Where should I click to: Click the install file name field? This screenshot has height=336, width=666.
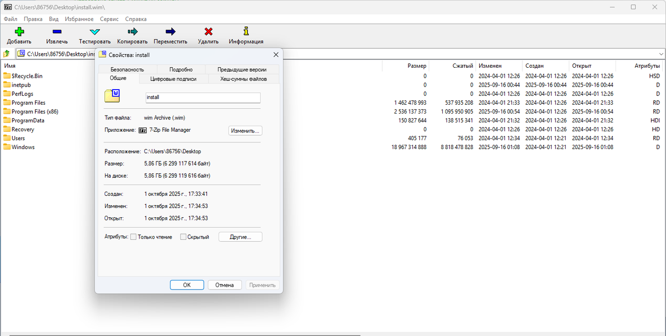(x=202, y=97)
